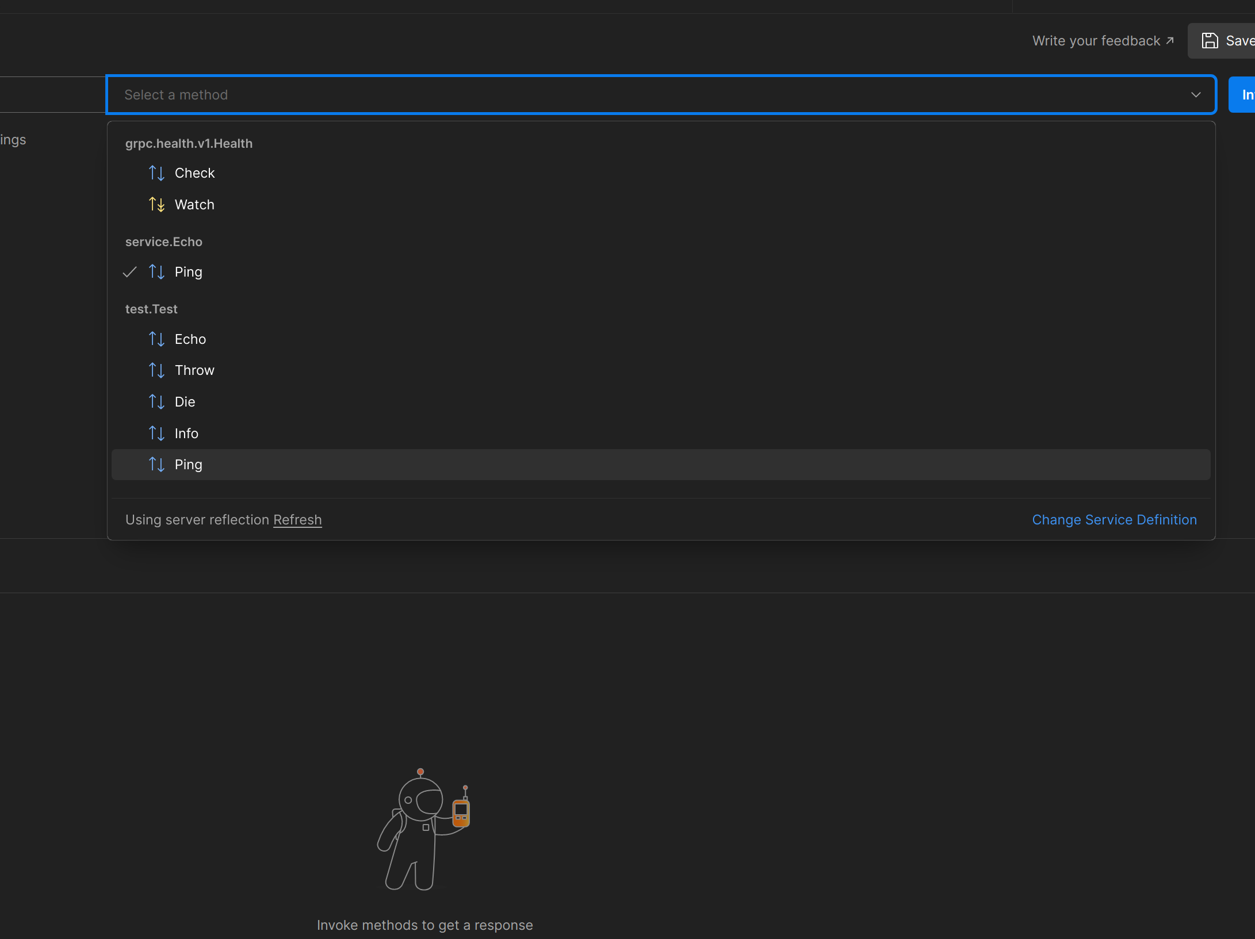Collapse the method dropdown chevron

tap(1196, 95)
